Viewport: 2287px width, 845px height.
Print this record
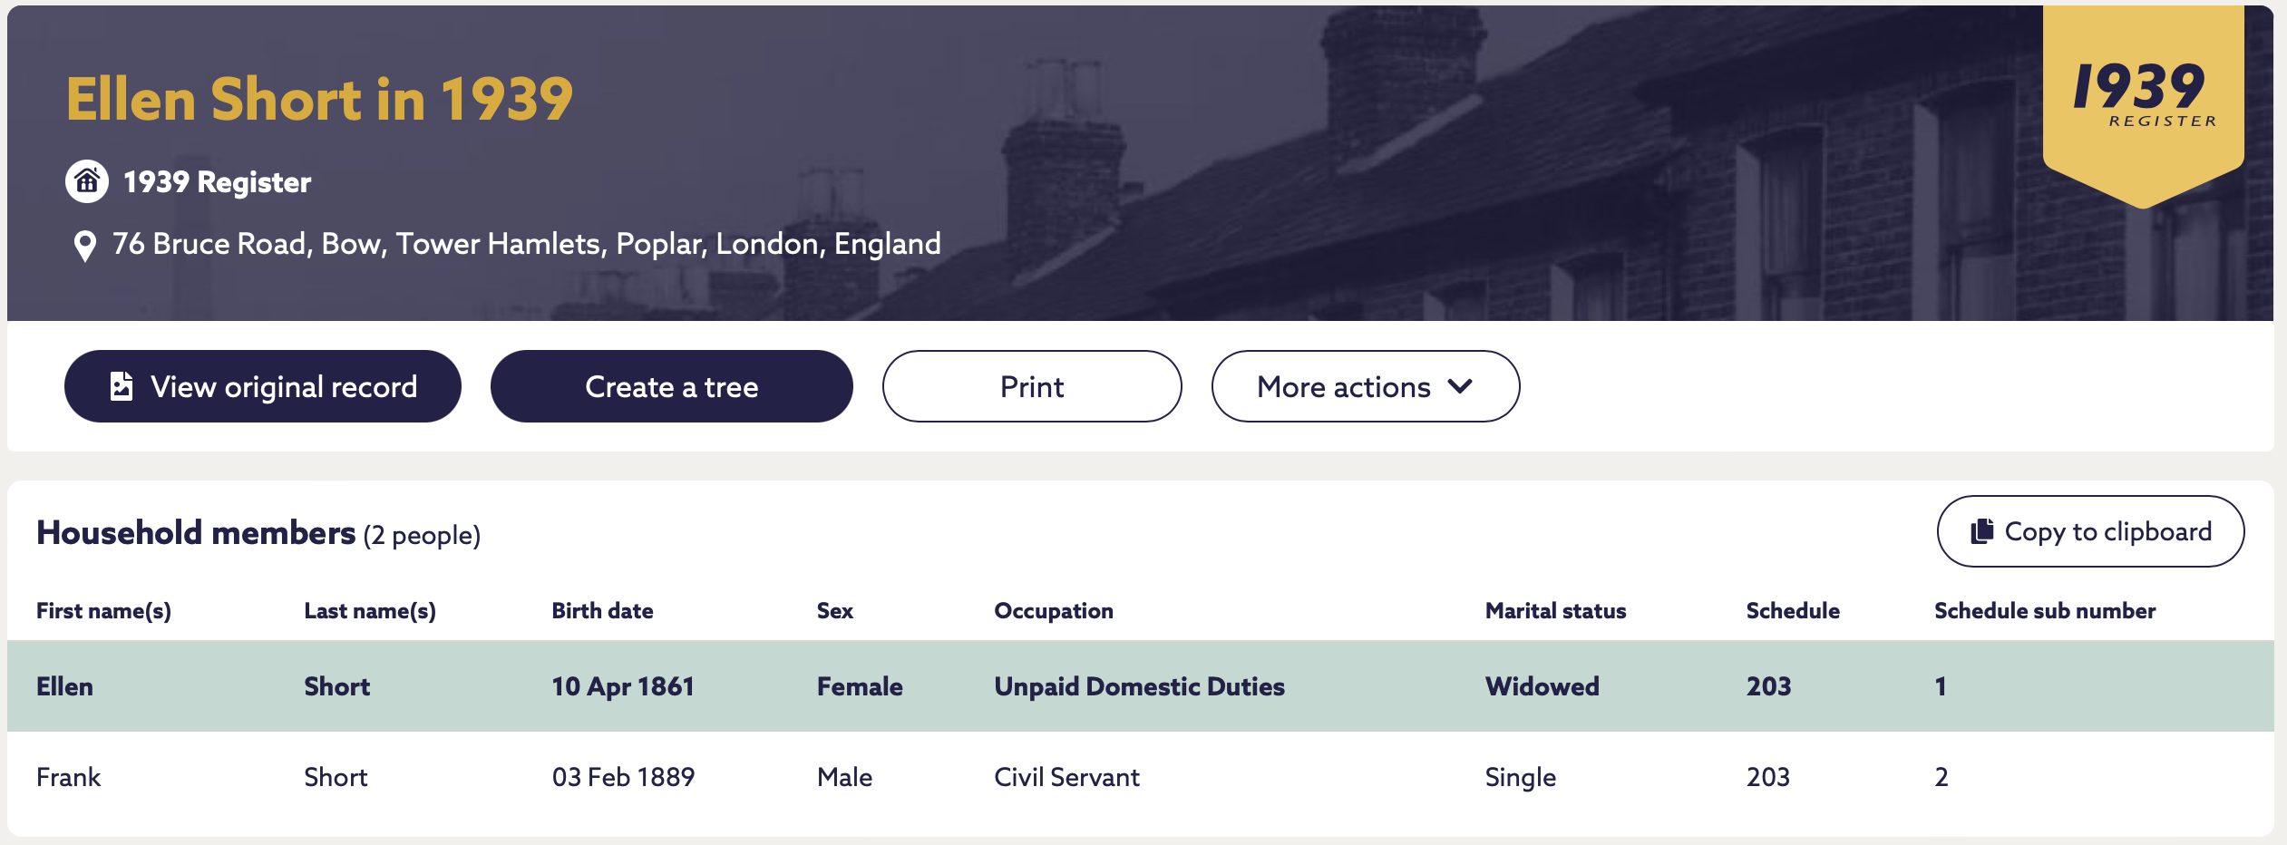tap(1032, 386)
